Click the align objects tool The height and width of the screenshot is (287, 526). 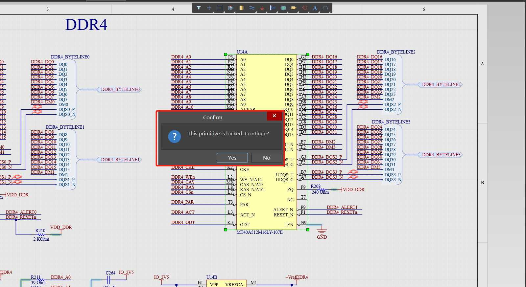[230, 8]
